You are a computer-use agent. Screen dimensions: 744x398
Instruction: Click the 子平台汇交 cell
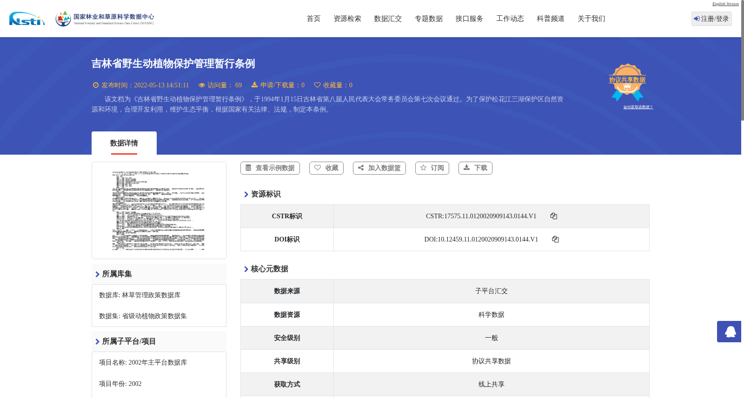pos(492,291)
